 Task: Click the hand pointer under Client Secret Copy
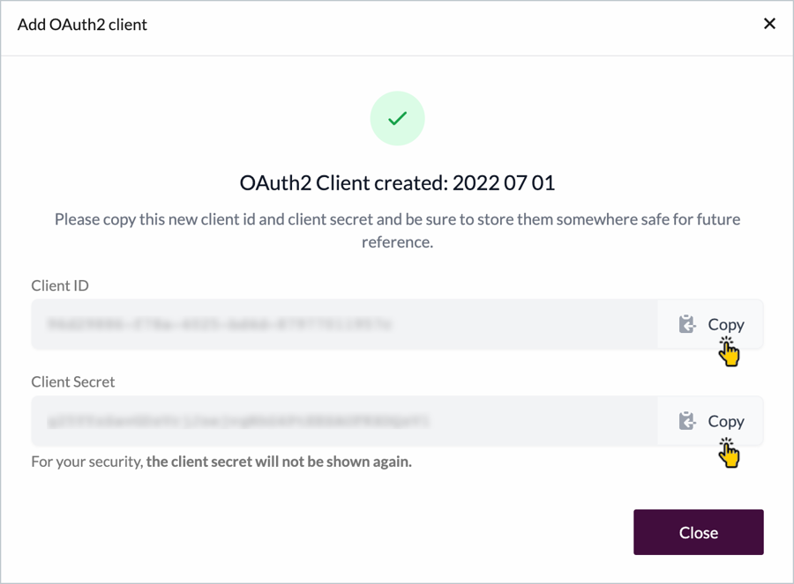(x=729, y=453)
